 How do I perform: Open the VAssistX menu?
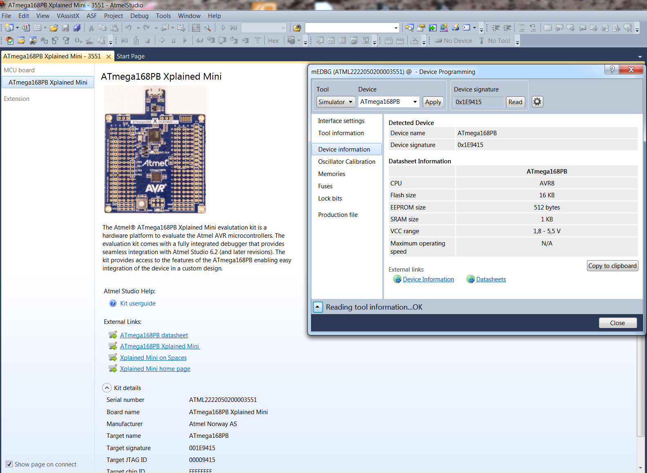[68, 16]
